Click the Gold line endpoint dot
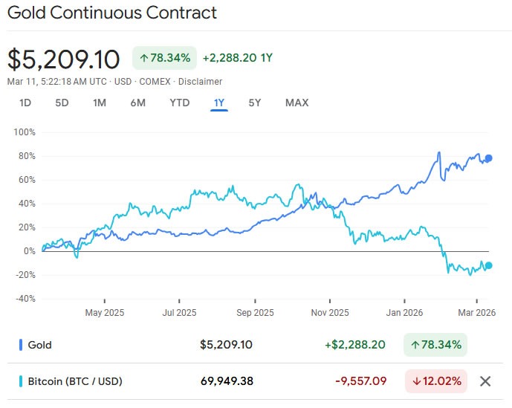 [488, 158]
